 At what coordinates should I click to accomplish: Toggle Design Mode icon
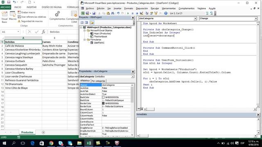[x=142, y=13]
